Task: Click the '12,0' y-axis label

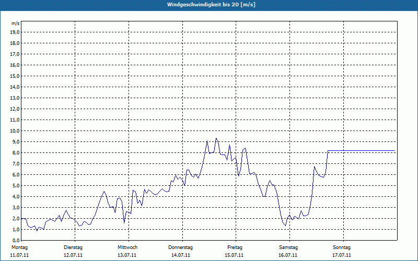Action: (15, 109)
